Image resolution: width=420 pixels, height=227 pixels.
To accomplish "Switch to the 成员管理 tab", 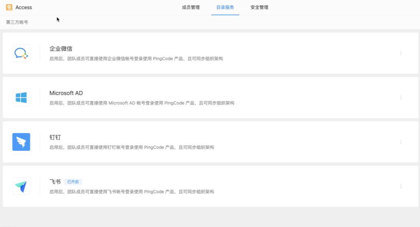I will [191, 7].
